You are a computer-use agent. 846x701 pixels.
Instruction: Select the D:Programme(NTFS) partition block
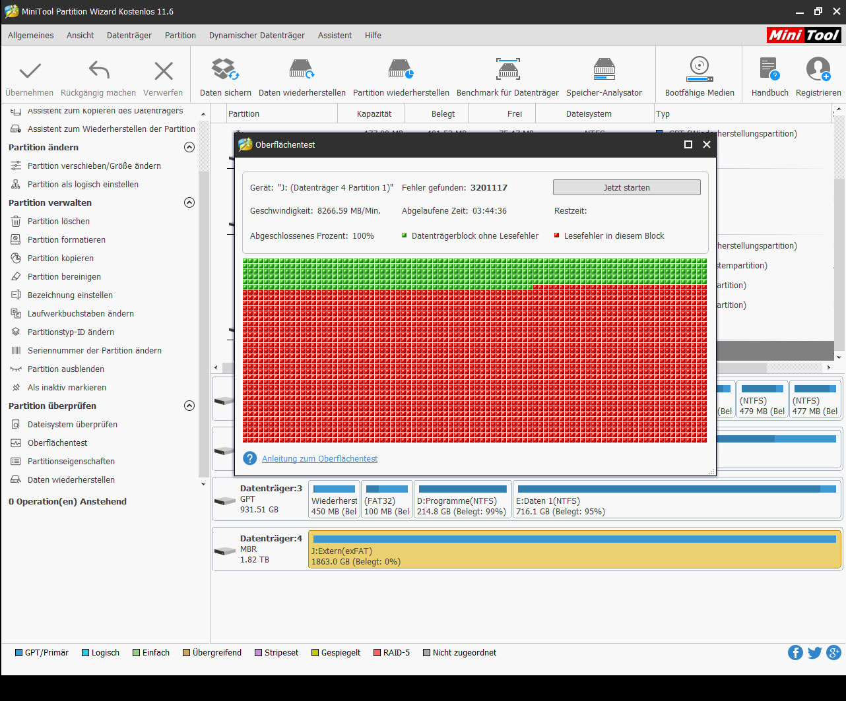point(462,499)
